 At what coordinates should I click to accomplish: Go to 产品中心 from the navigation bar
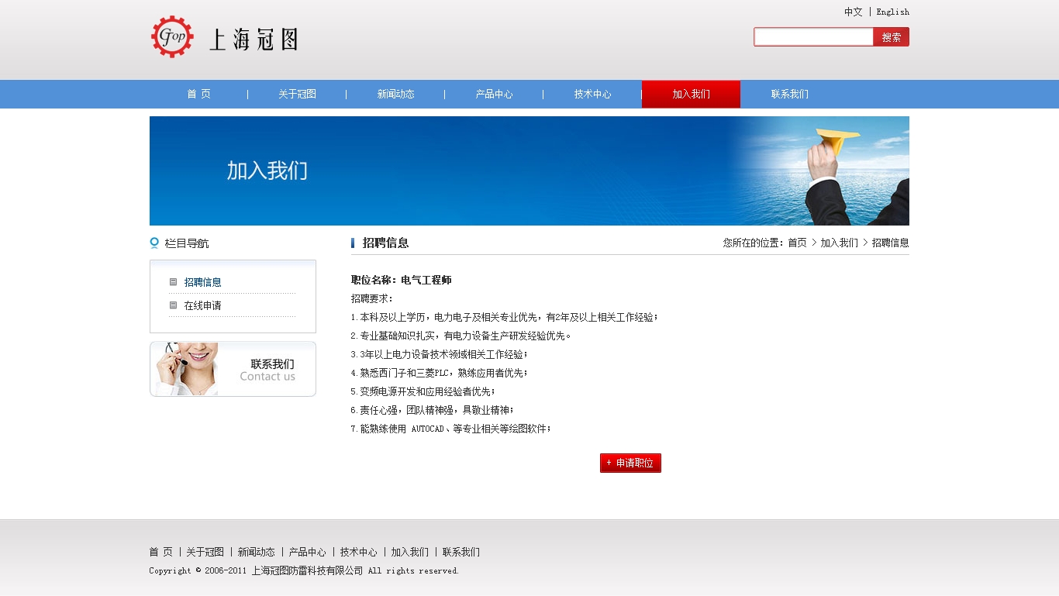(494, 94)
